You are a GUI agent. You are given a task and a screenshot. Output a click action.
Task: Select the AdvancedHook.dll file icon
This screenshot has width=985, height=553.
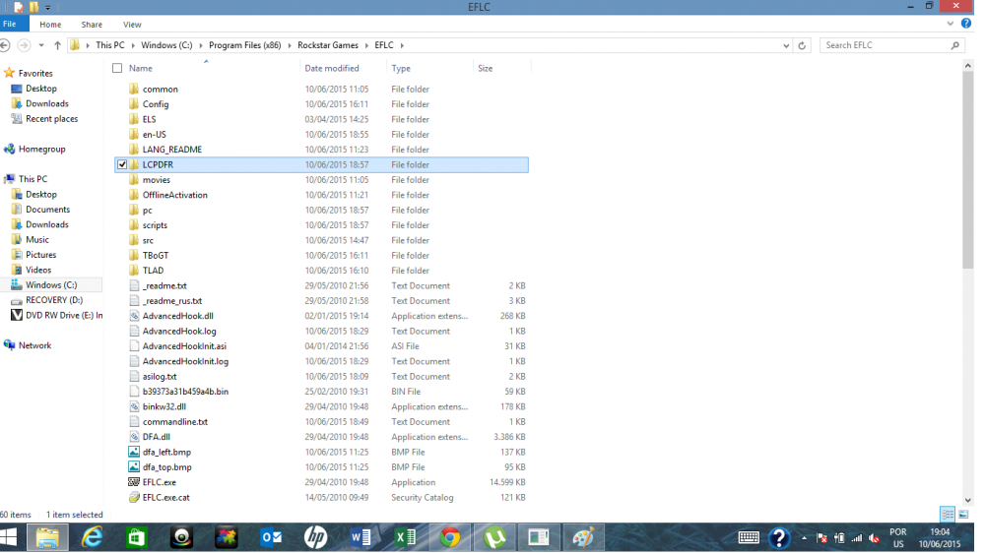(134, 316)
